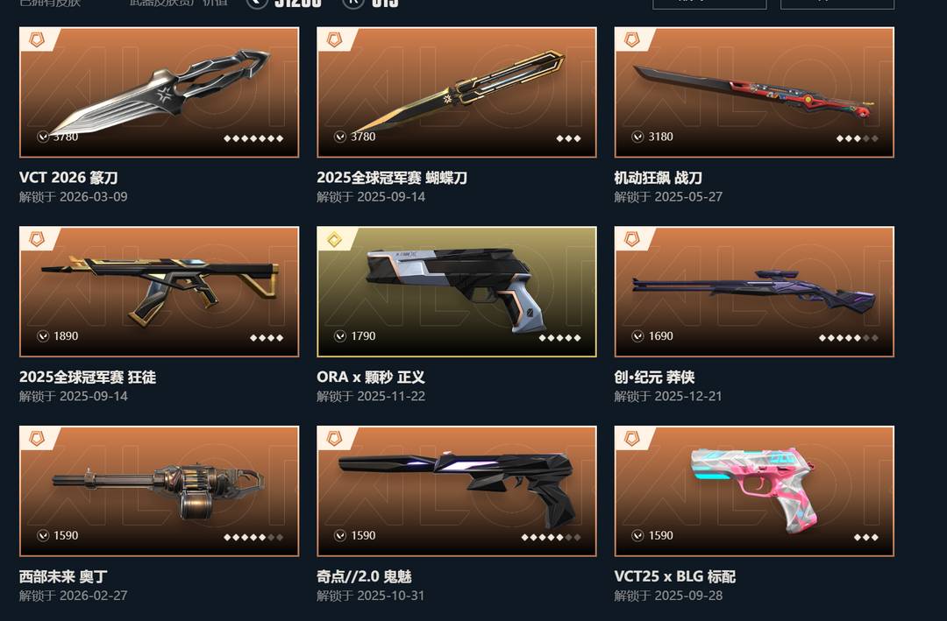Select the 机动狂飙 战刀 skin image

pos(754,92)
